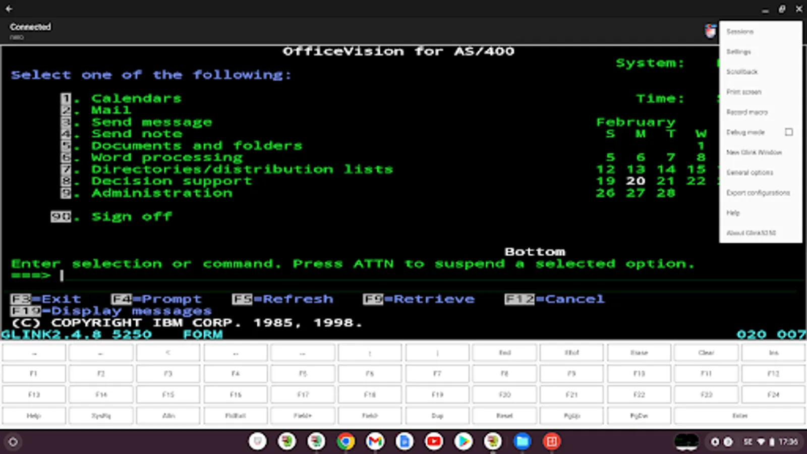Click the 'Send message' option text

[x=151, y=122]
